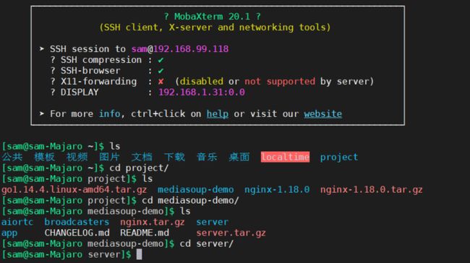This screenshot has width=470, height=263.
Task: Click the aiortc directory name
Action: (x=17, y=222)
